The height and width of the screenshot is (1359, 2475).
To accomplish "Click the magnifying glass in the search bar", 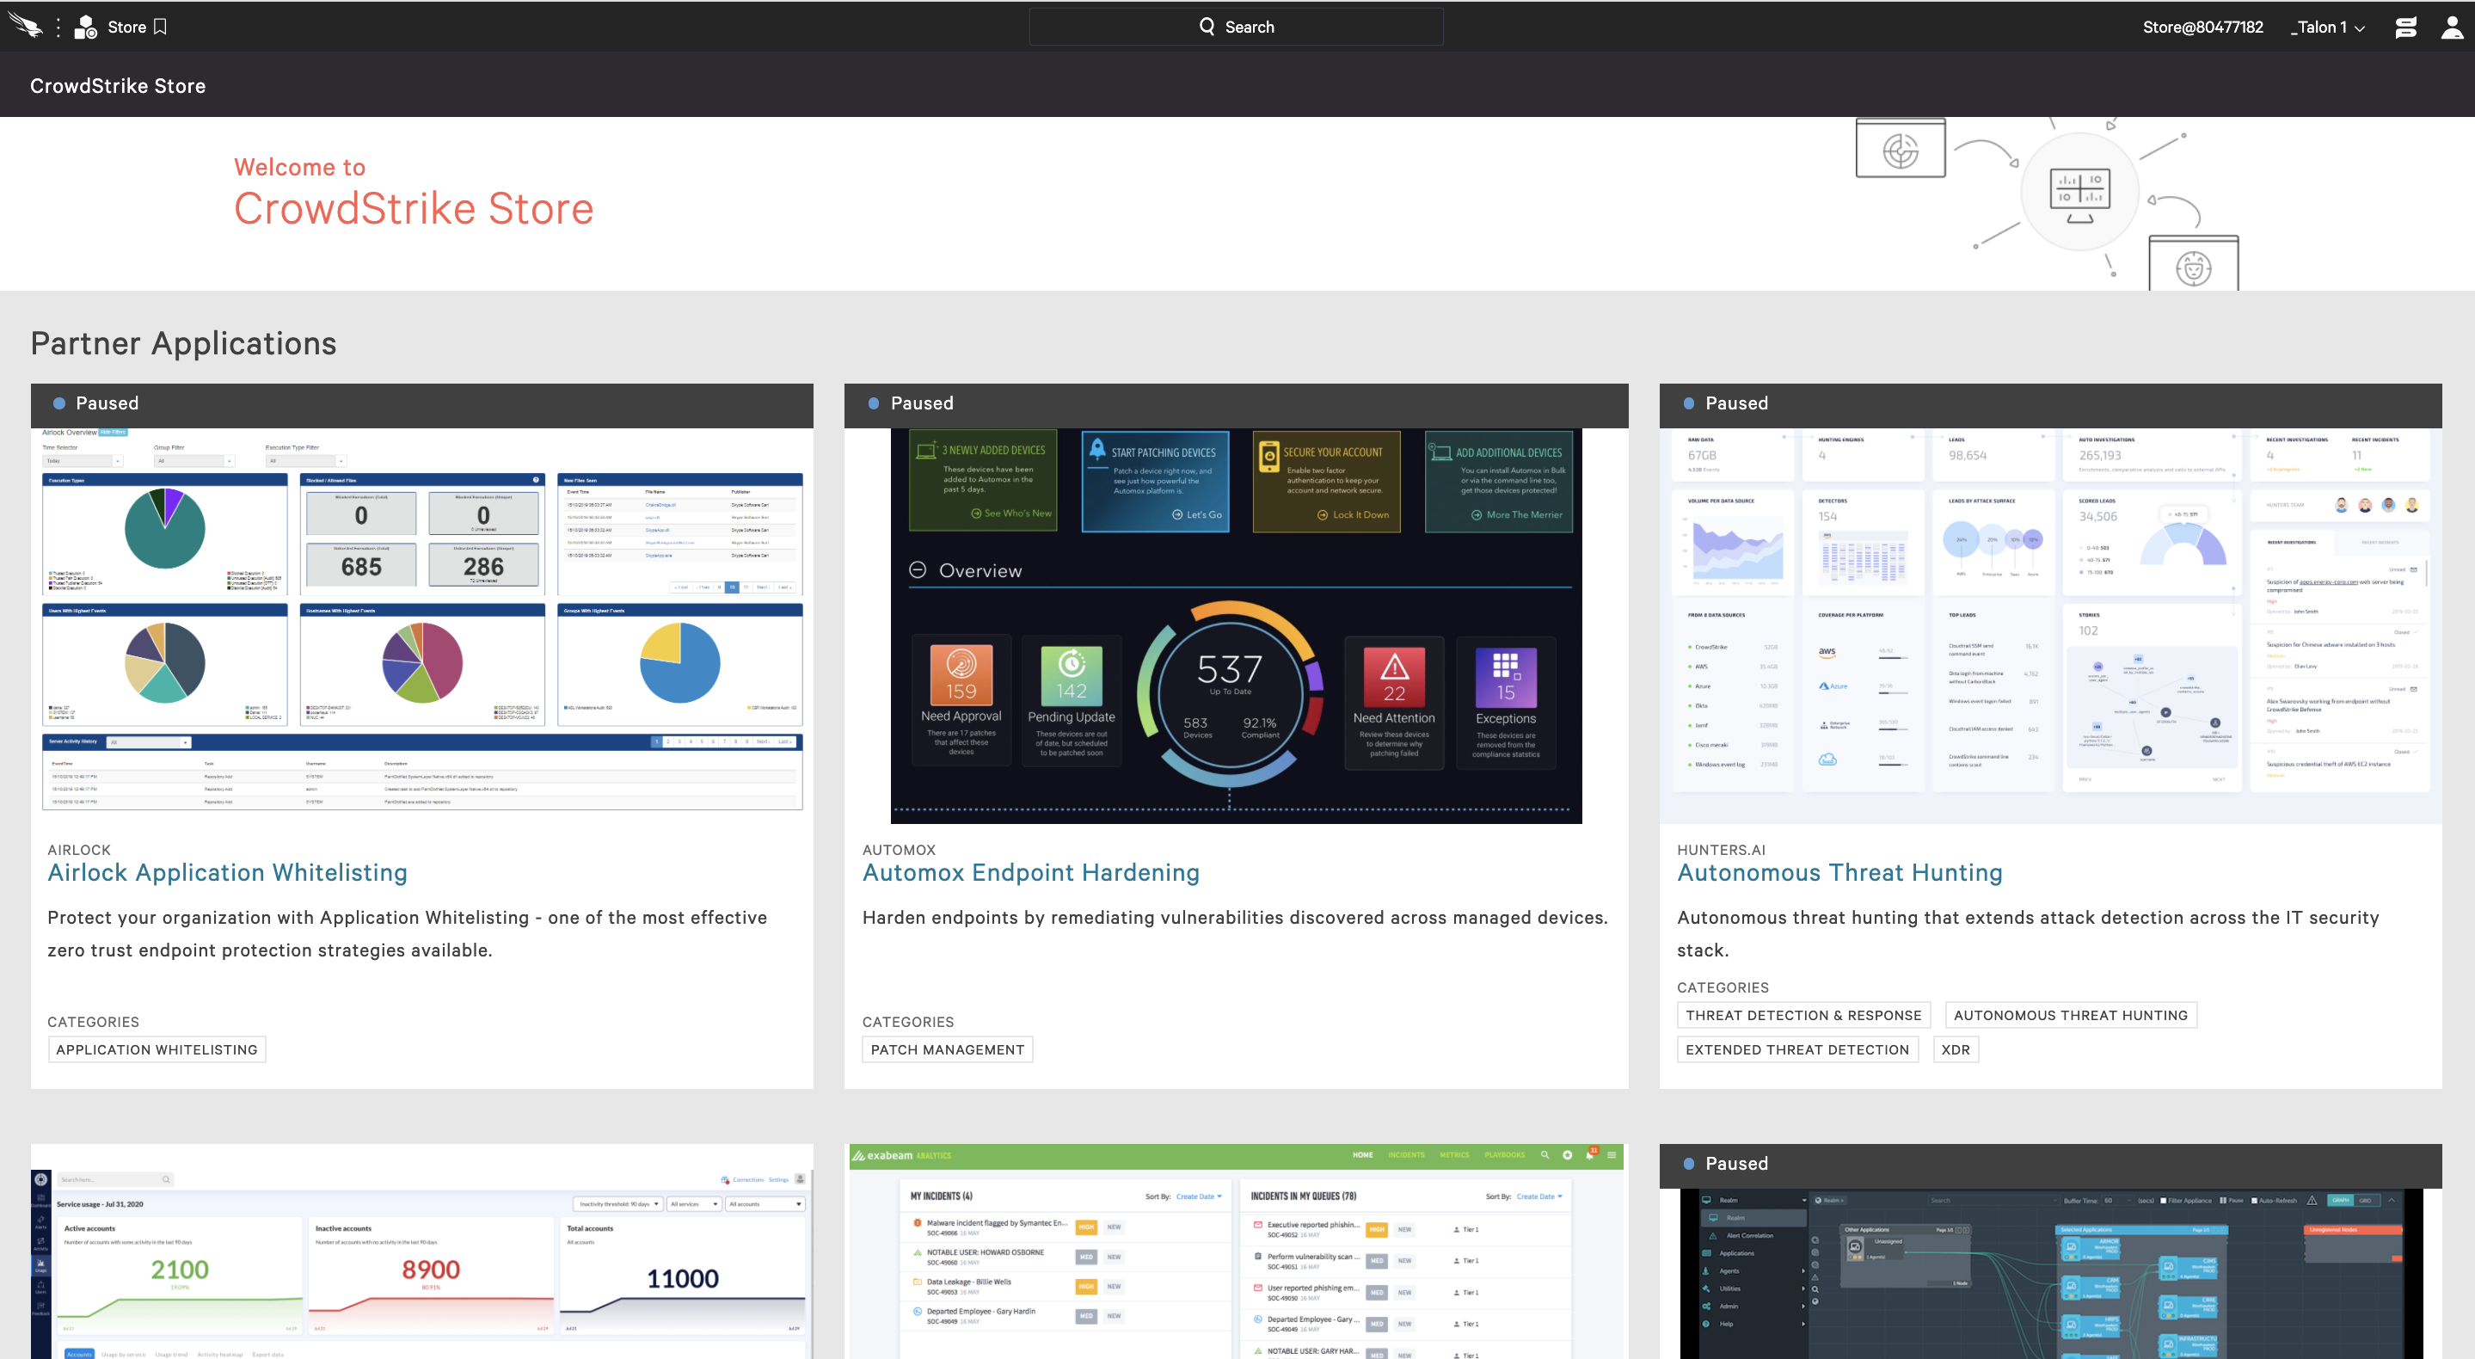I will pyautogui.click(x=1207, y=26).
